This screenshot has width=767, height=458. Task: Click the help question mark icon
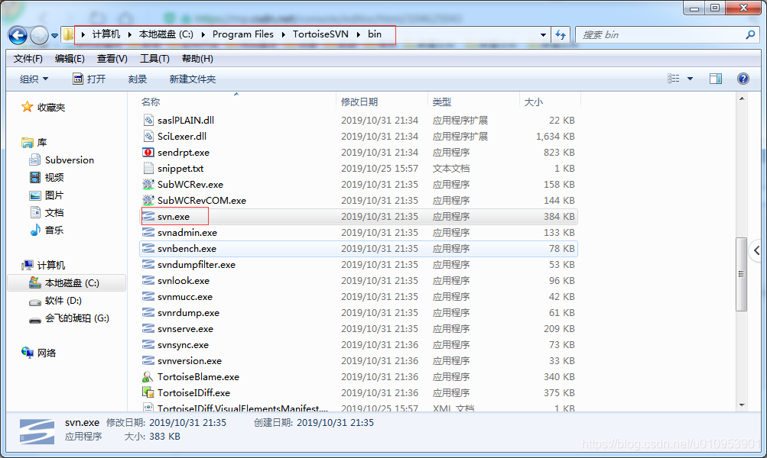(x=743, y=79)
